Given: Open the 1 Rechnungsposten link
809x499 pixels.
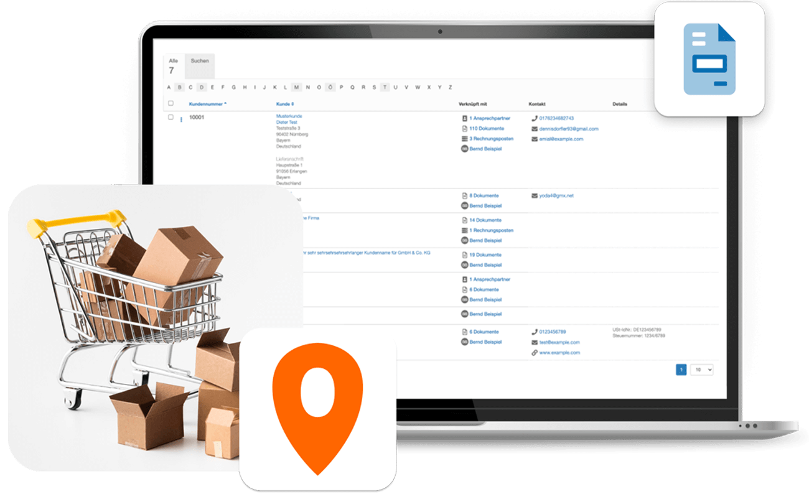Looking at the screenshot, I should [491, 230].
